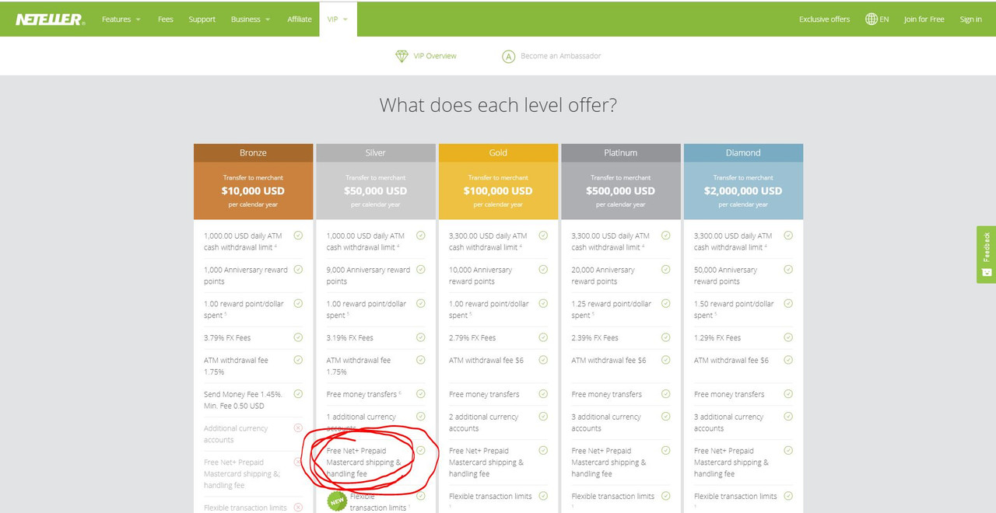Open Exclusive offers in the header

pos(824,19)
